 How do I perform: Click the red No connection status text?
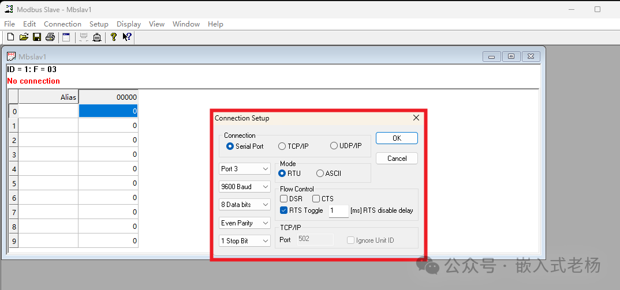tap(33, 81)
